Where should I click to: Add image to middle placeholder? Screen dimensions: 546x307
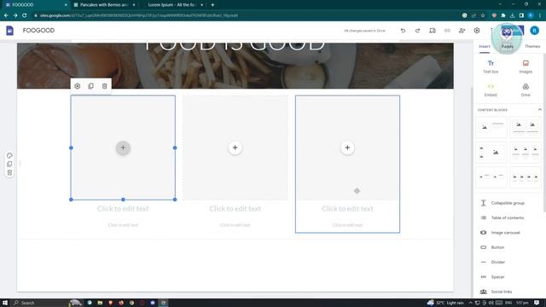click(x=235, y=148)
